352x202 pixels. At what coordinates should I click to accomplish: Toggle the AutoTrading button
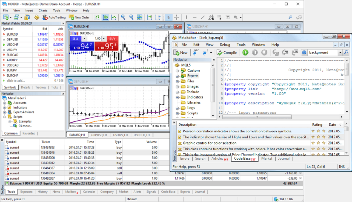(54, 17)
